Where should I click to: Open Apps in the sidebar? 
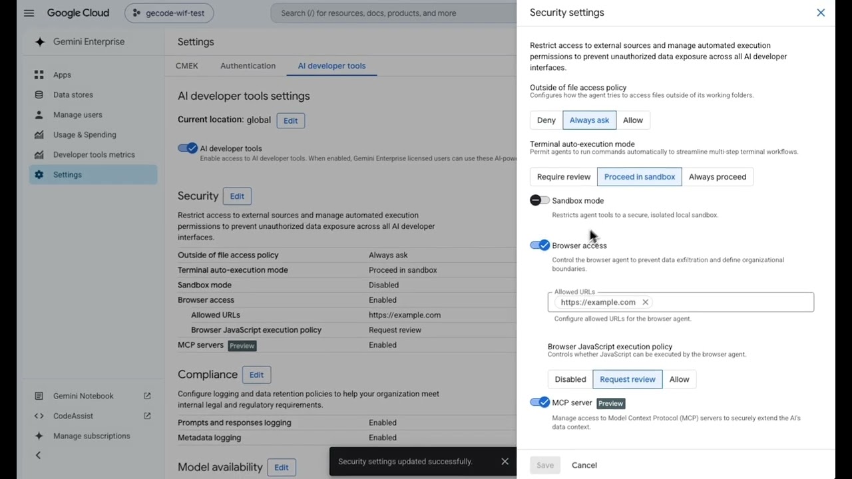93,75
